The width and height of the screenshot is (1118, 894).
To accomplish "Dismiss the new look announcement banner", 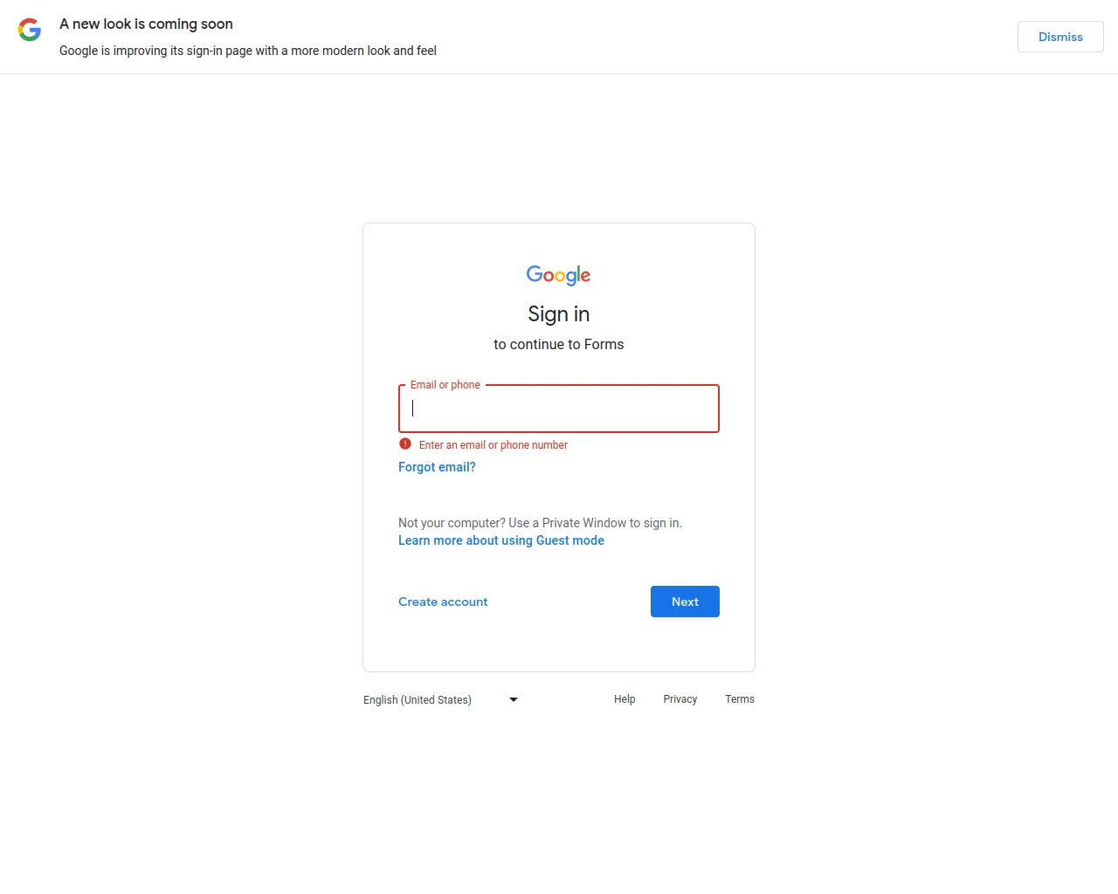I will pyautogui.click(x=1059, y=37).
